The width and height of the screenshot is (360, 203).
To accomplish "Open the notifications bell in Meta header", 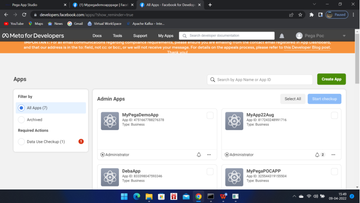I will click(281, 36).
